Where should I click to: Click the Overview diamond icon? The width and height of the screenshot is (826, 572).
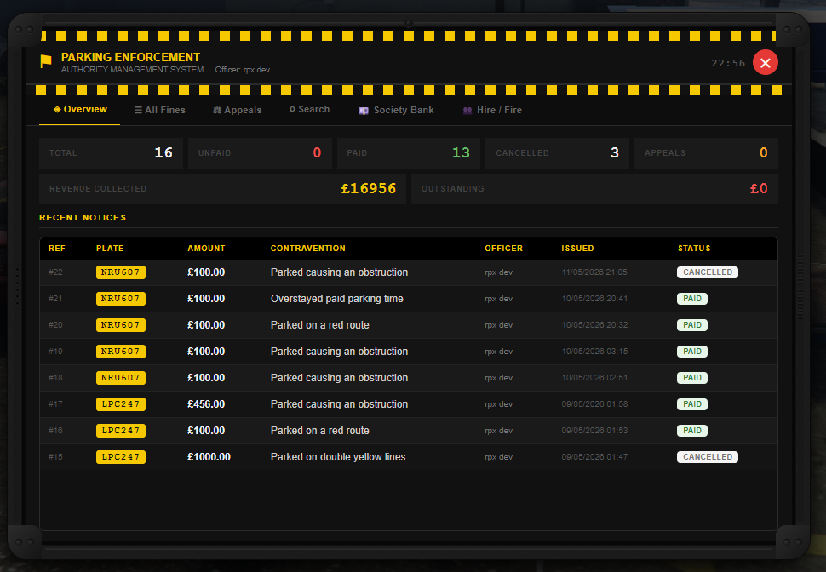57,109
